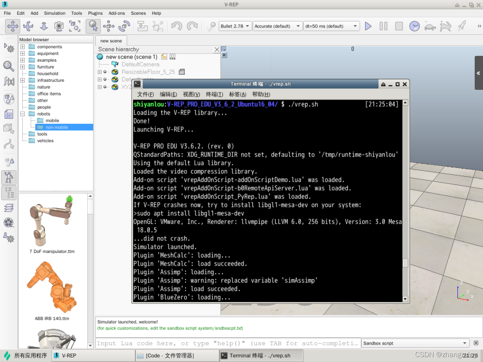Click the V-REP taskbar button
The image size is (483, 362).
[x=93, y=356]
